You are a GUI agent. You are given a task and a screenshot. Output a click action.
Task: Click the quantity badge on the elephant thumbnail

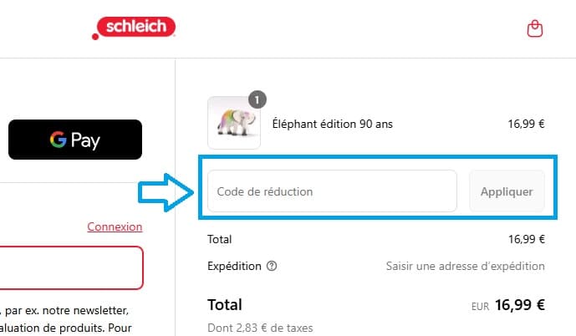257,101
